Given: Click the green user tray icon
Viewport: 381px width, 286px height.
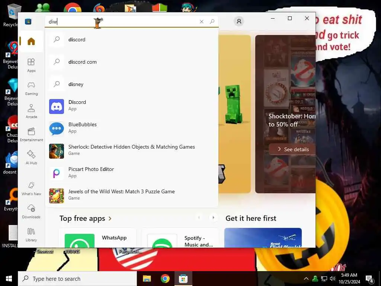Looking at the screenshot, I should 315,279.
